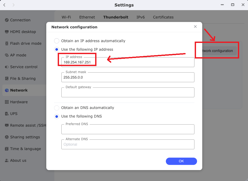248x181 pixels.
Task: Open the Certificates tab
Action: pos(163,17)
